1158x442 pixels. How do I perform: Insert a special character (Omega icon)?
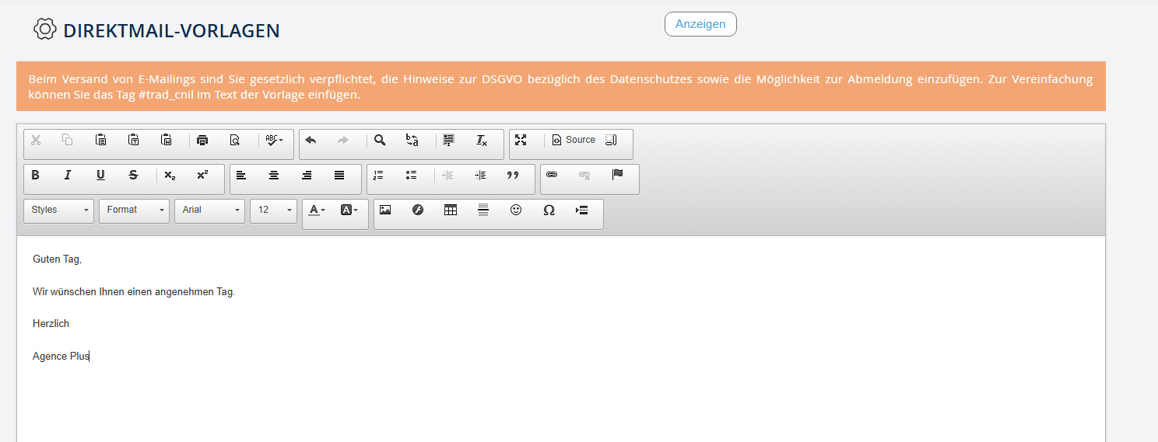click(x=549, y=210)
